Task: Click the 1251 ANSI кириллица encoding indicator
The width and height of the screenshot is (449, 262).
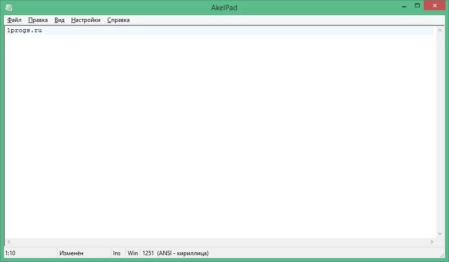Action: pos(176,253)
